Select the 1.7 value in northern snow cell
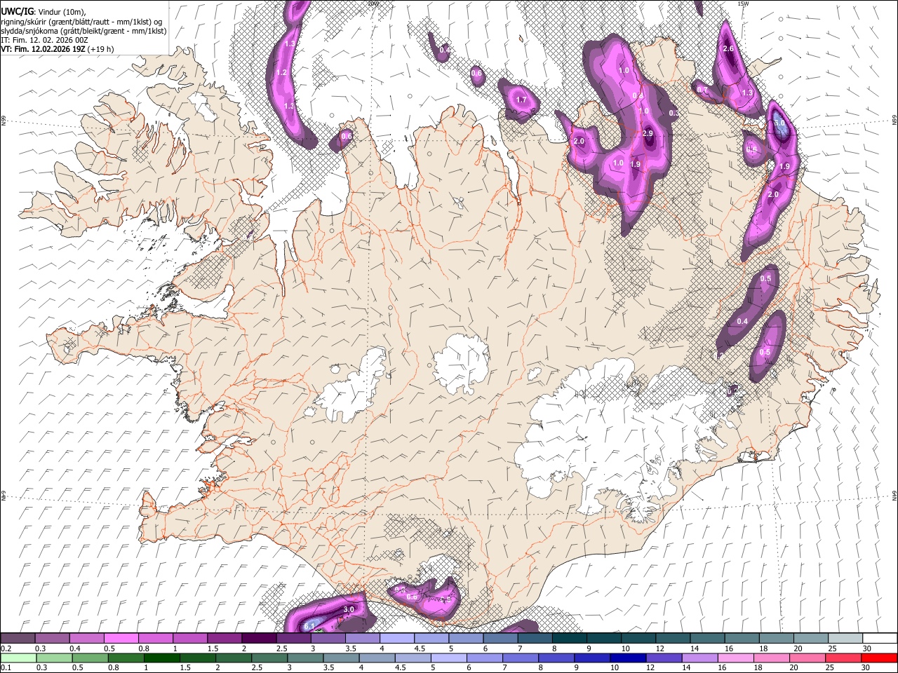 click(521, 100)
